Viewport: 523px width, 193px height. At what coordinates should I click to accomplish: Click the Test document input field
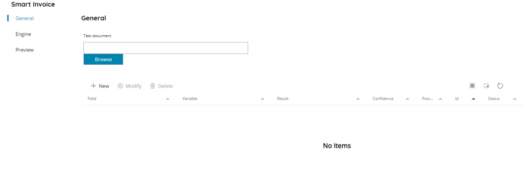(x=166, y=48)
